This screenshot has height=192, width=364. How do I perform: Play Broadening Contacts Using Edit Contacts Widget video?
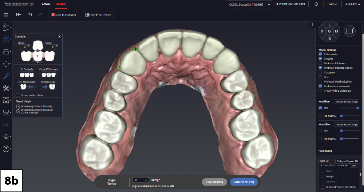point(18,111)
